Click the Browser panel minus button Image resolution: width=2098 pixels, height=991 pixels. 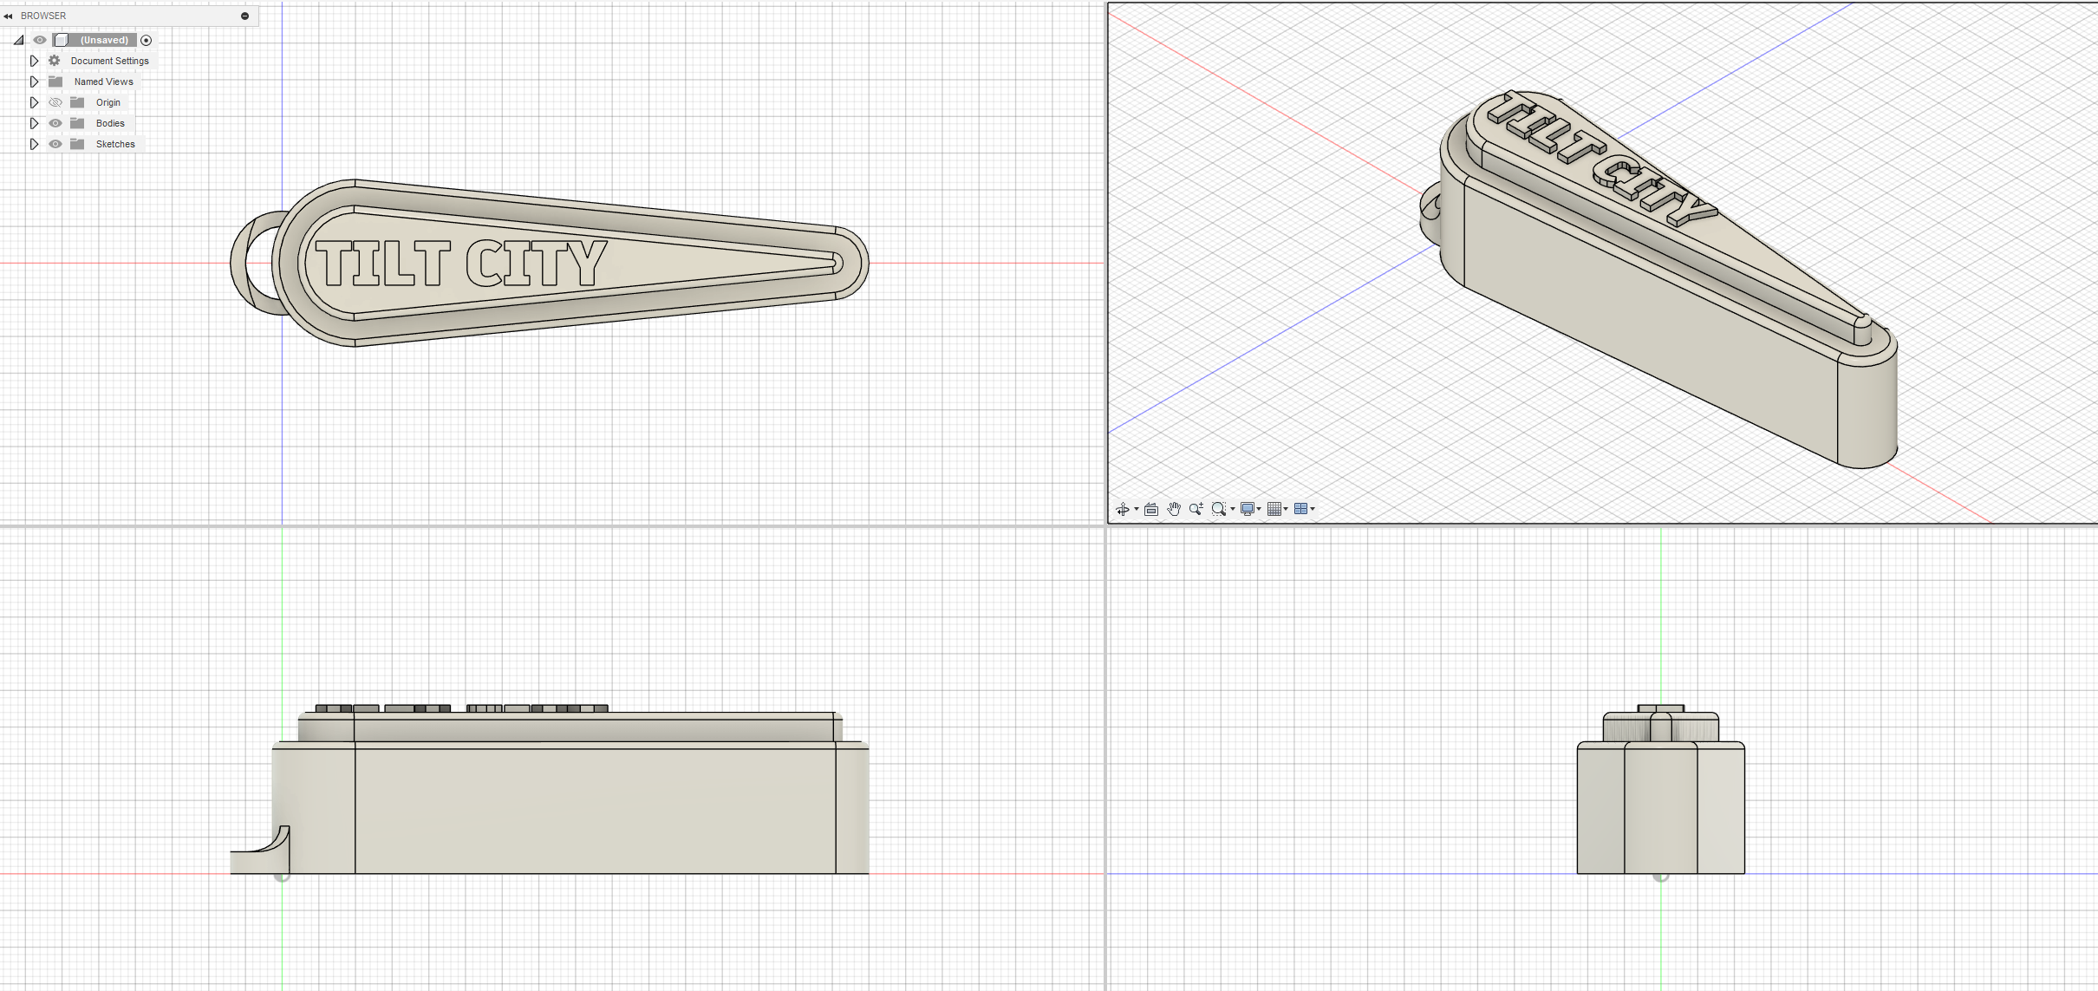[244, 16]
